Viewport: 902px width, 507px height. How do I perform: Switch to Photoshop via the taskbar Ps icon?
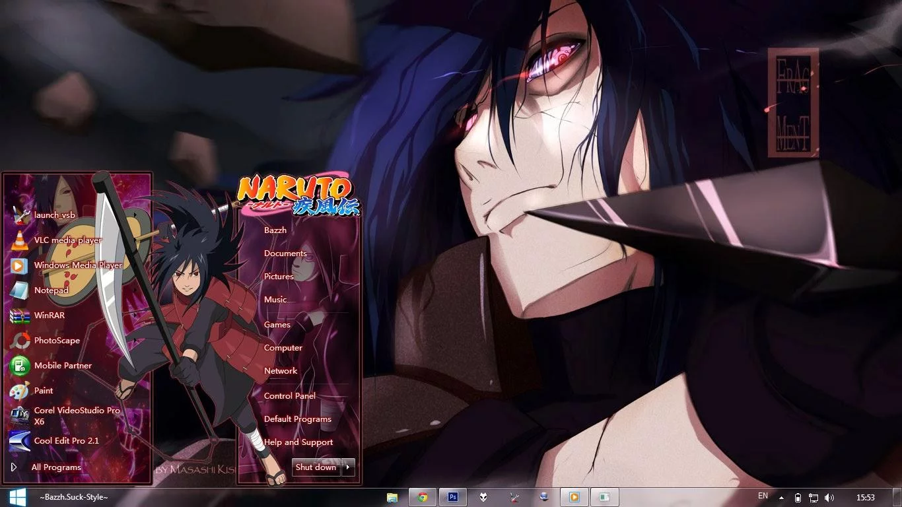pyautogui.click(x=453, y=497)
